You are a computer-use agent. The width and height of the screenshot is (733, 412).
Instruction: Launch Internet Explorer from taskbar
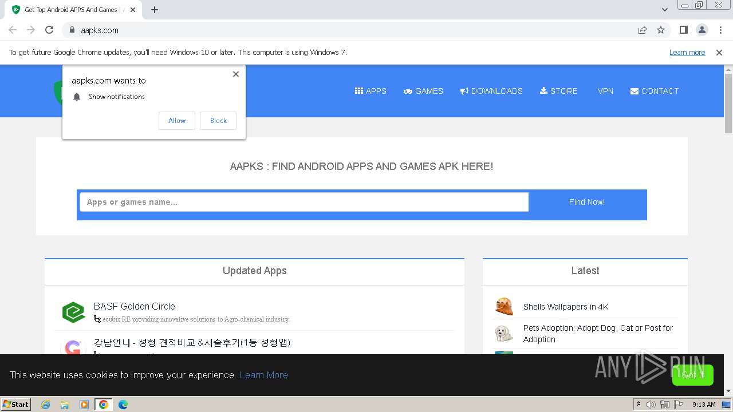coord(46,405)
